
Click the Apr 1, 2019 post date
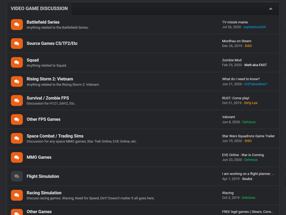click(x=230, y=179)
